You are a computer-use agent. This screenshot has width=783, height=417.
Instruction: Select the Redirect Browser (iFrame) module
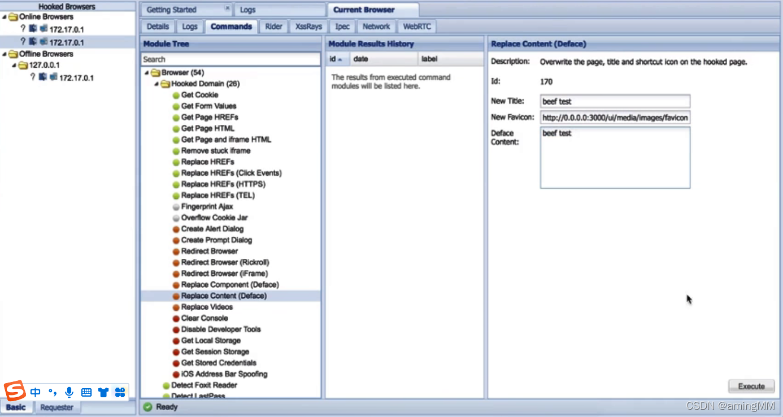point(224,273)
